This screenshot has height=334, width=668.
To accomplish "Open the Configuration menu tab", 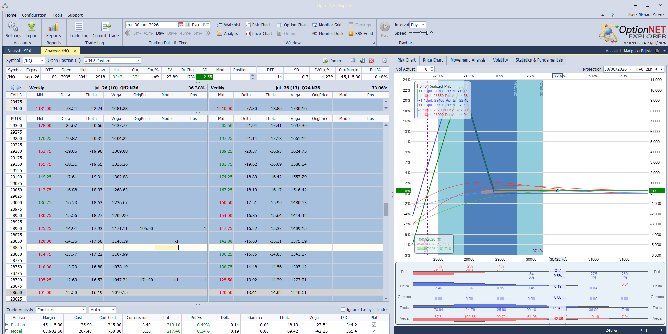I will [34, 15].
